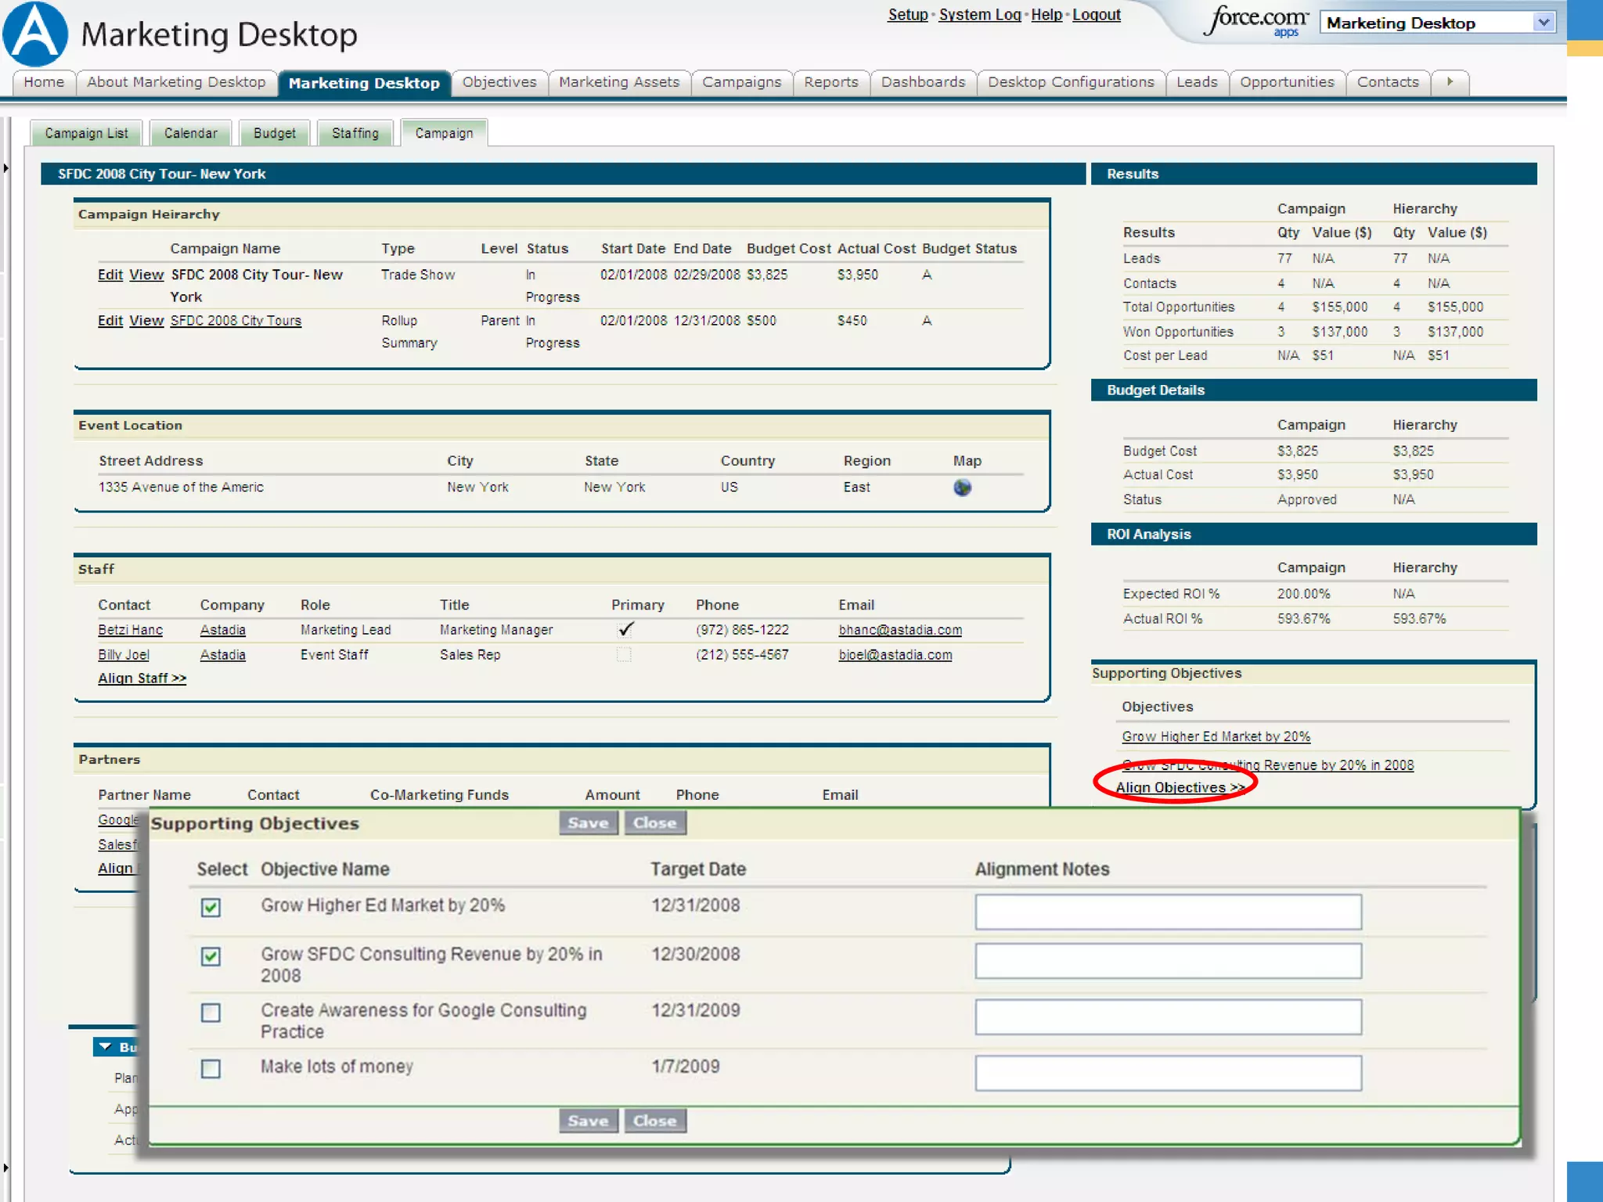The image size is (1603, 1202).
Task: Open the Align Staff >> link
Action: [142, 678]
